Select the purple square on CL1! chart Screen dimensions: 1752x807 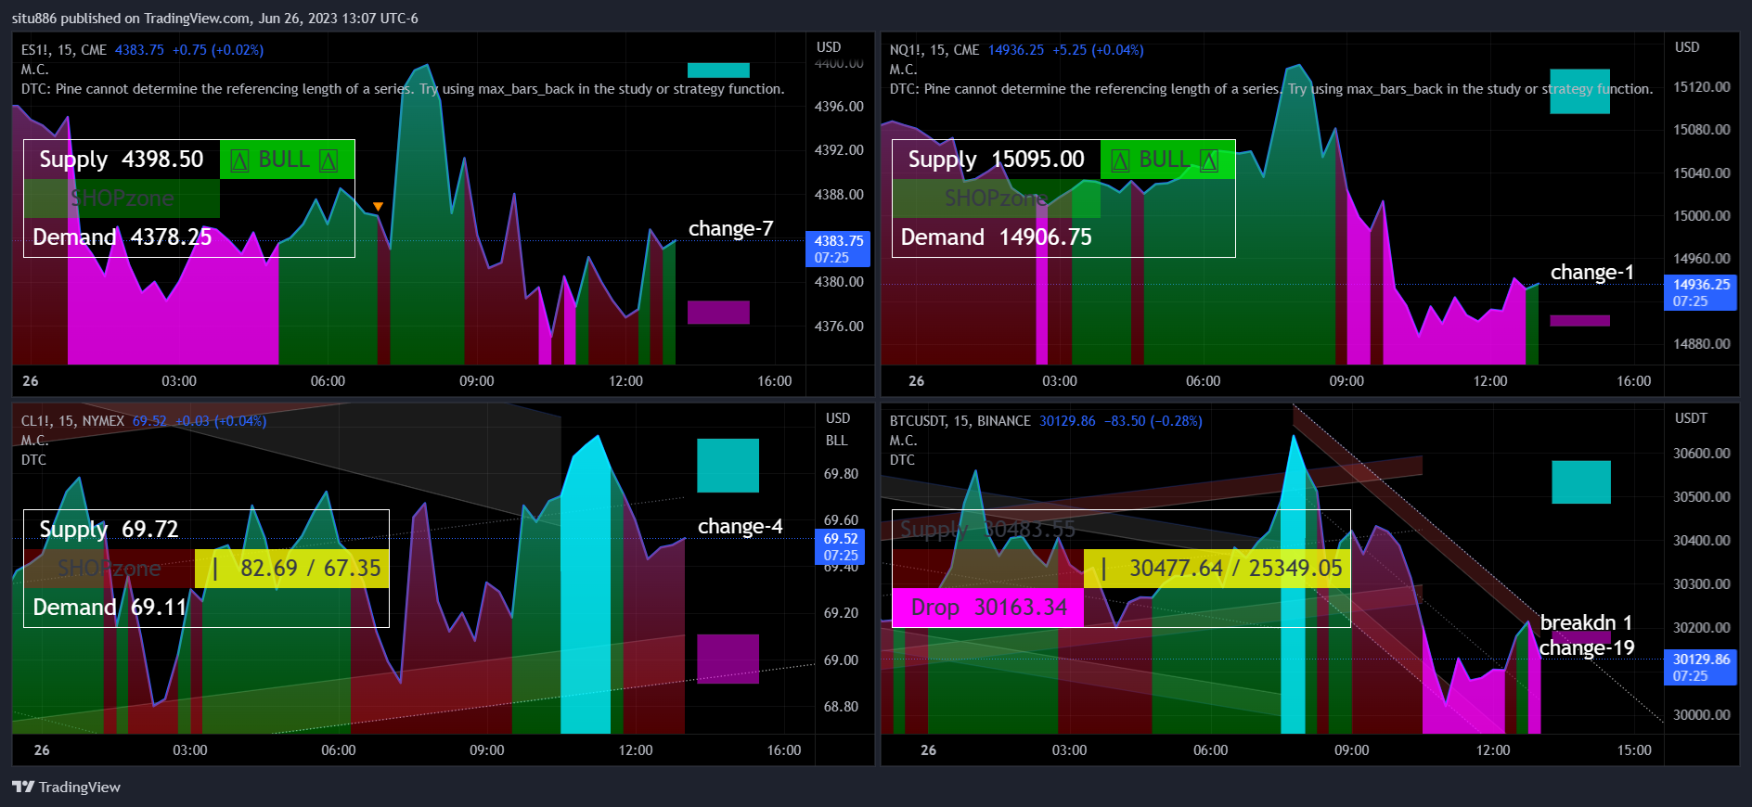pos(728,659)
